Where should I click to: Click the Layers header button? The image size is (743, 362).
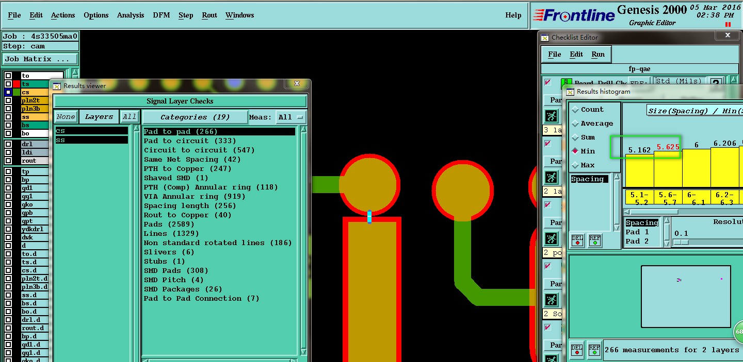point(99,117)
